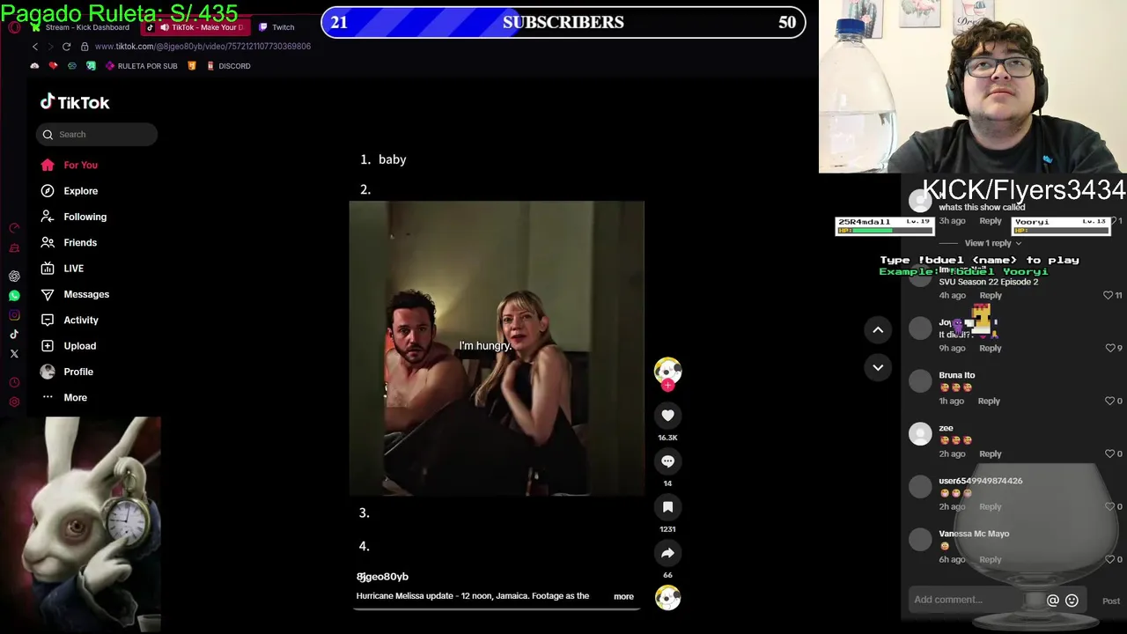1127x634 pixels.
Task: Open ChatGPT in Opera sidebar
Action: pyautogui.click(x=14, y=276)
